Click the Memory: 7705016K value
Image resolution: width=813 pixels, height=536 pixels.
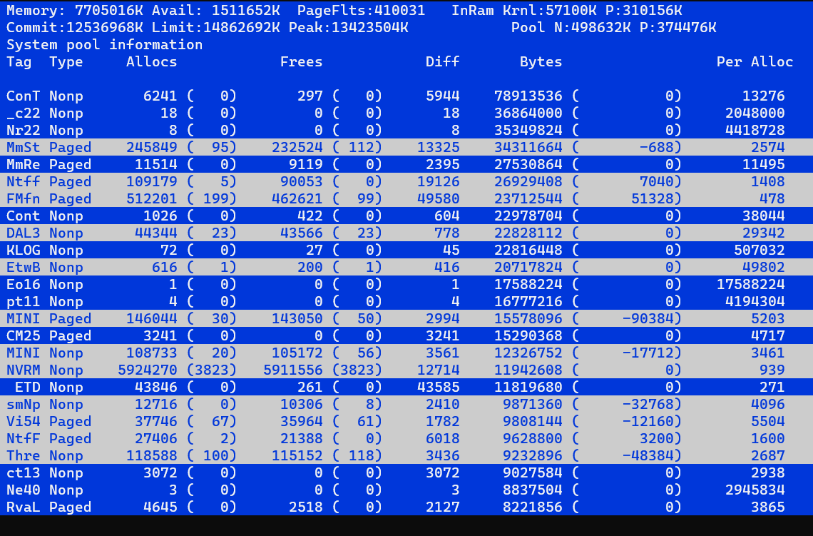coord(74,11)
